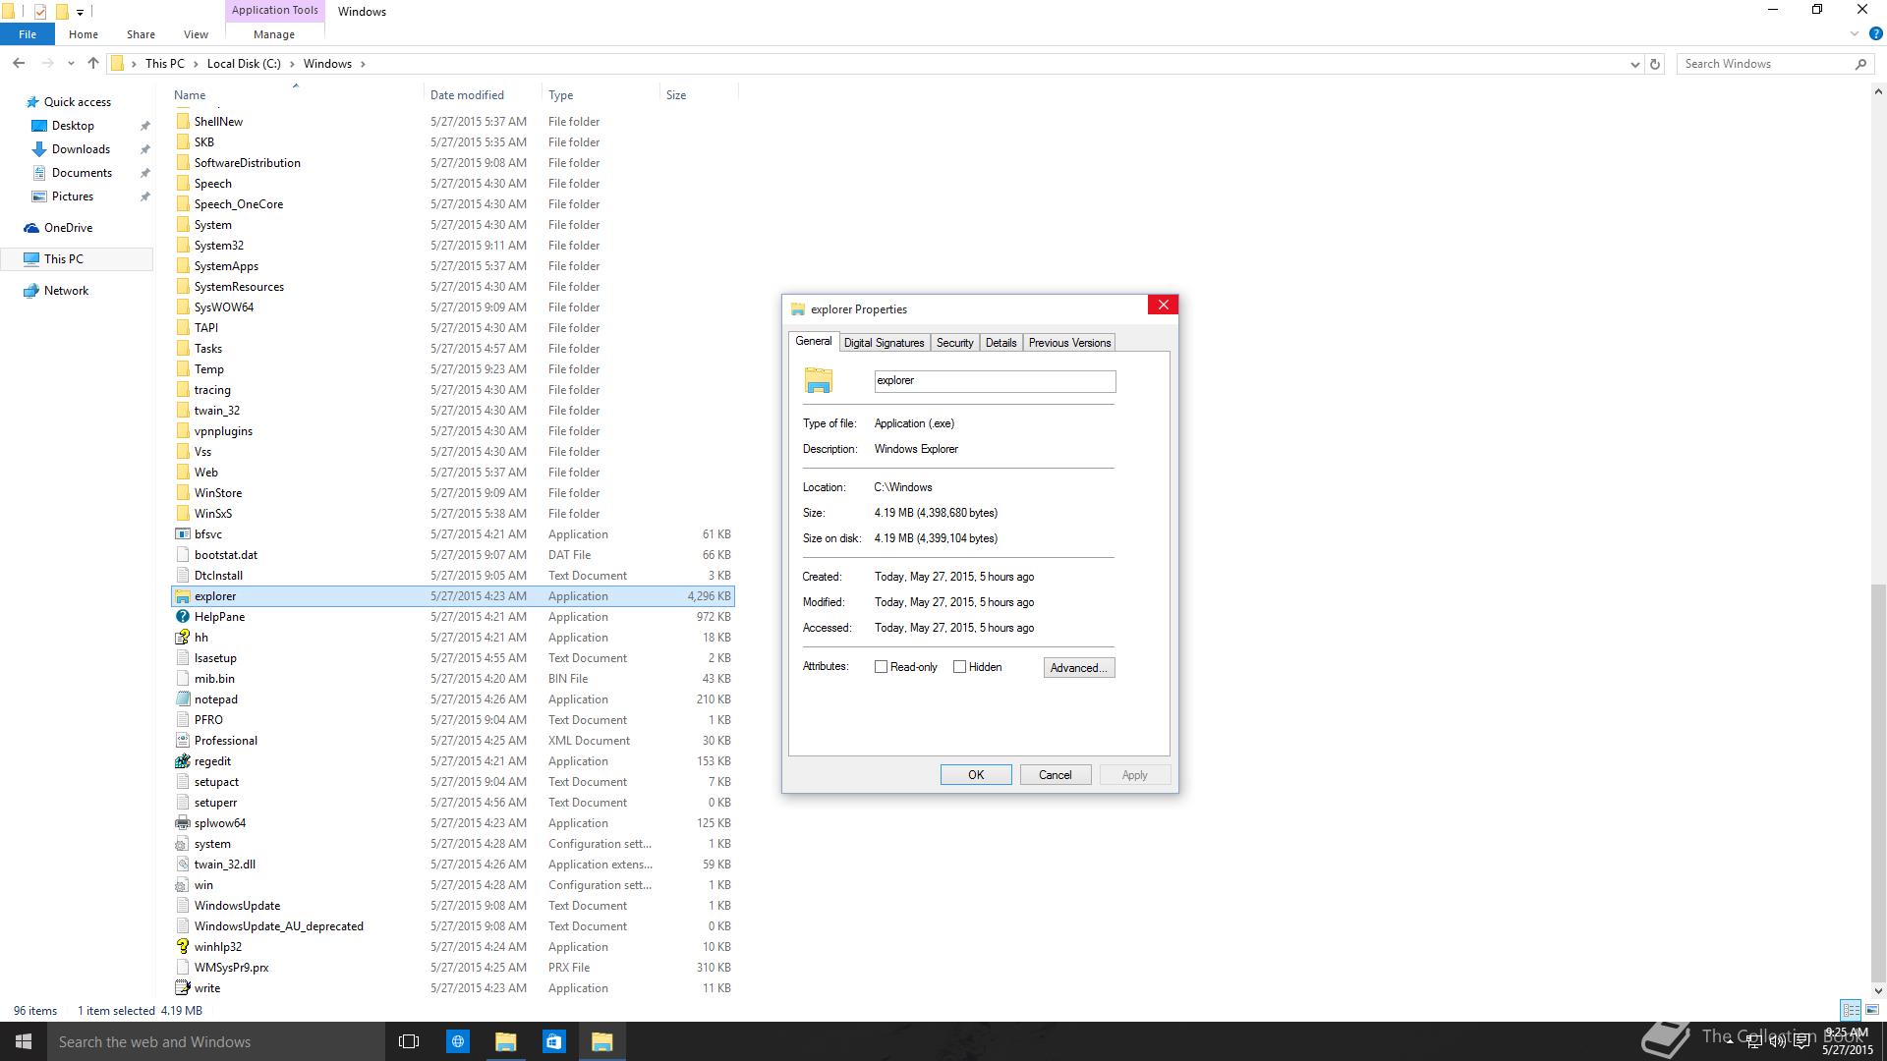Switch to the Details tab
The image size is (1887, 1061).
click(1001, 343)
